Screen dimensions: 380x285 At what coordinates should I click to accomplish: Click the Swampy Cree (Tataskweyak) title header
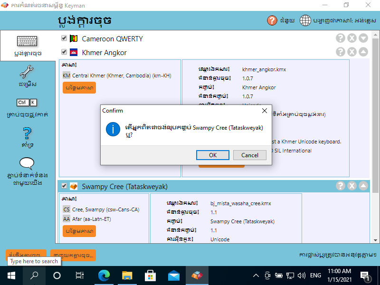pyautogui.click(x=124, y=187)
